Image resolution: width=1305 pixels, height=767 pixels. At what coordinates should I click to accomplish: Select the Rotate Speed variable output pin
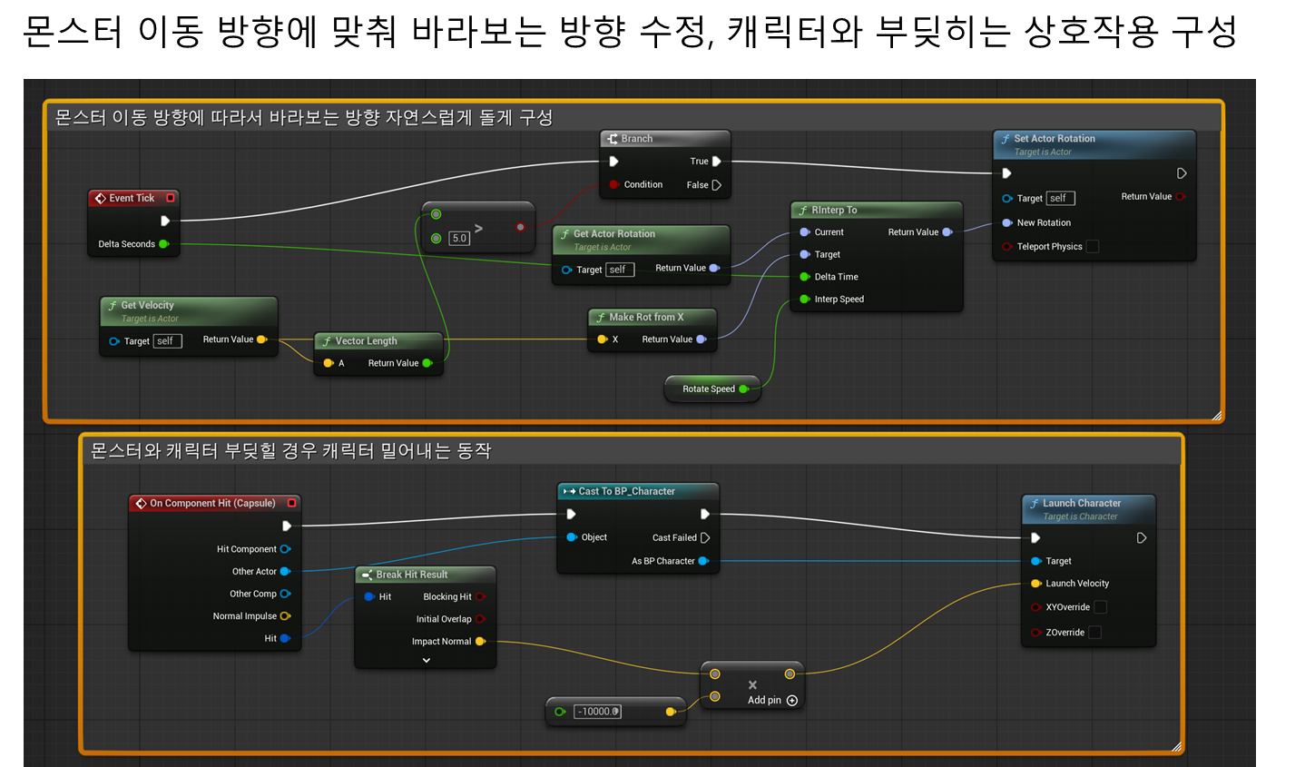[744, 389]
